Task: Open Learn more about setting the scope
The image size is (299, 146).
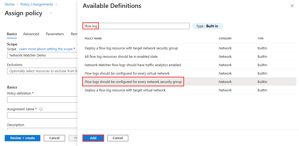Action: (x=46, y=49)
